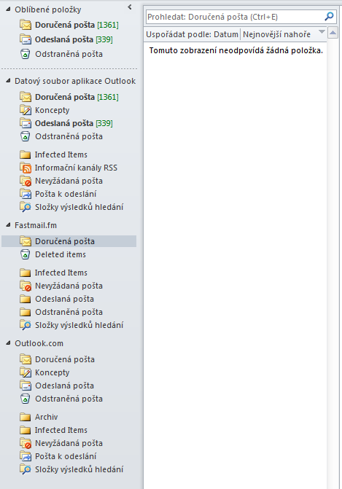Click the search magnifier icon in search box
Screen dimensions: 342x489
329,17
